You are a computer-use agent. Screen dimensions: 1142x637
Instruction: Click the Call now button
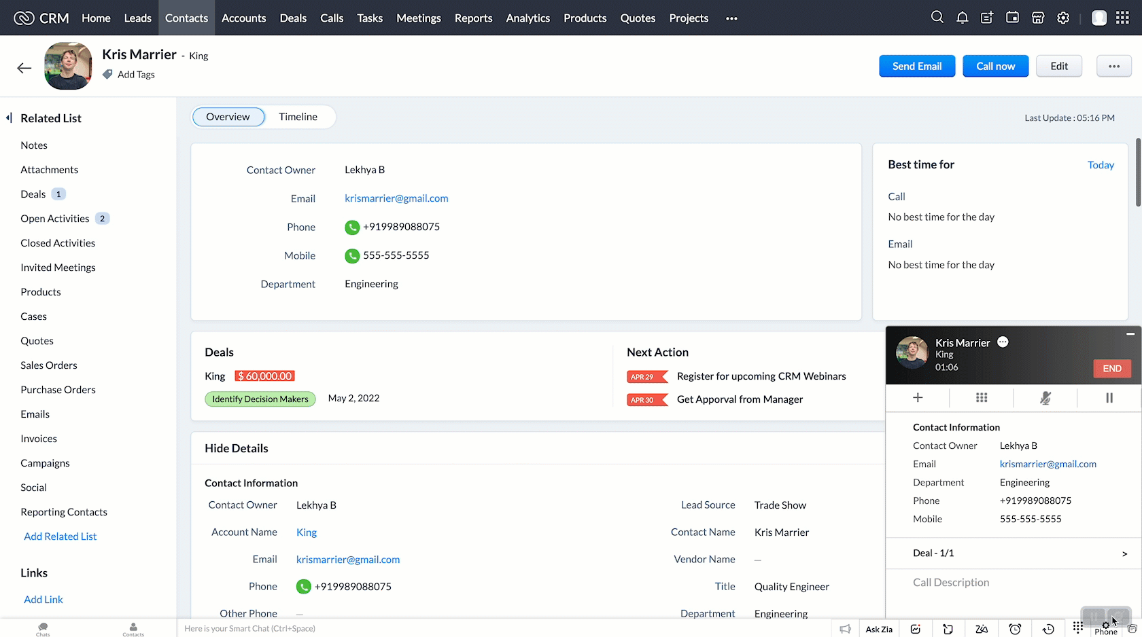pyautogui.click(x=996, y=66)
